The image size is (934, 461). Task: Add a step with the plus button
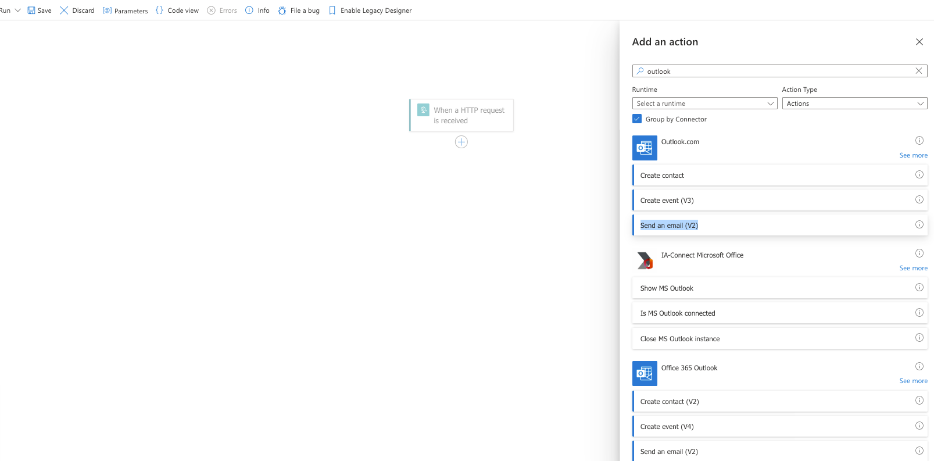coord(461,142)
